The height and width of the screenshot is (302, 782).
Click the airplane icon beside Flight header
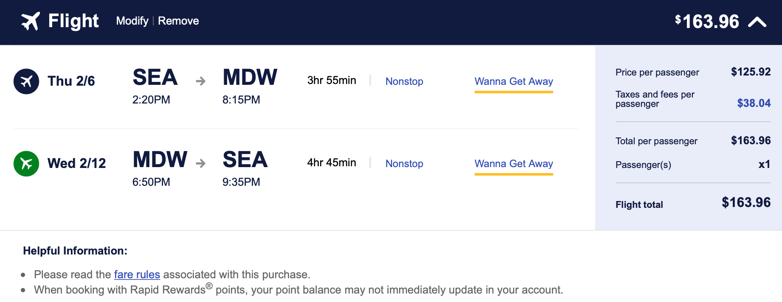tap(31, 21)
